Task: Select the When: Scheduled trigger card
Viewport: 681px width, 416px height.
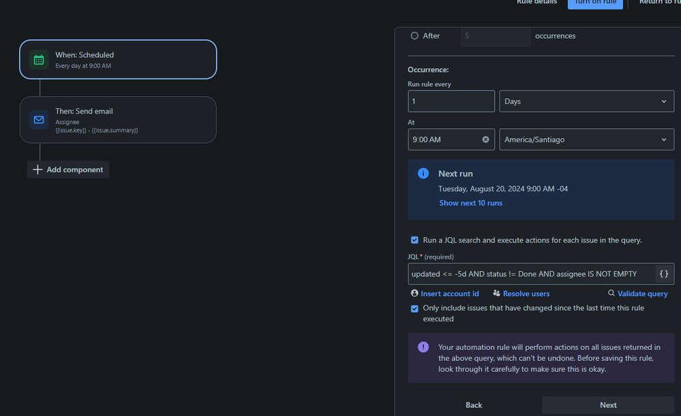Action: pos(118,59)
